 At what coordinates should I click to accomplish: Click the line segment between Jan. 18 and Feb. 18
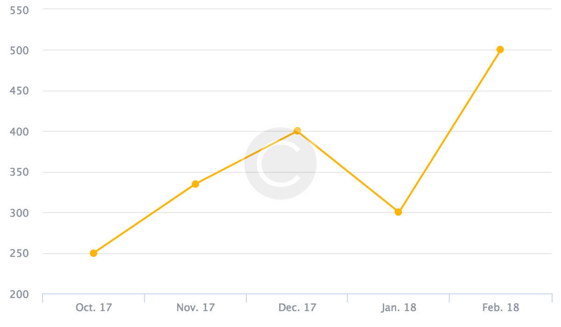click(449, 131)
